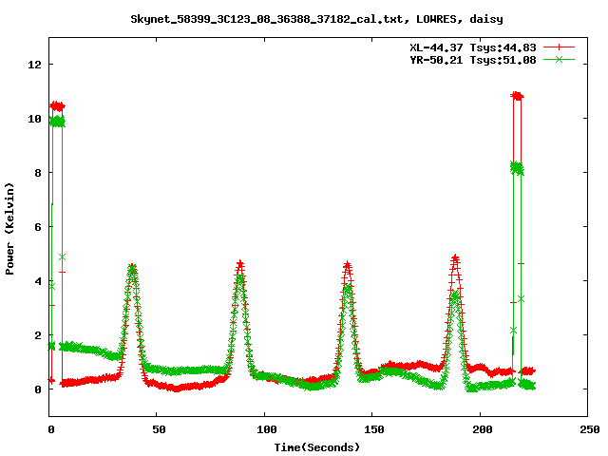Click y-axis tick label "6"
This screenshot has width=608, height=456.
coord(38,227)
